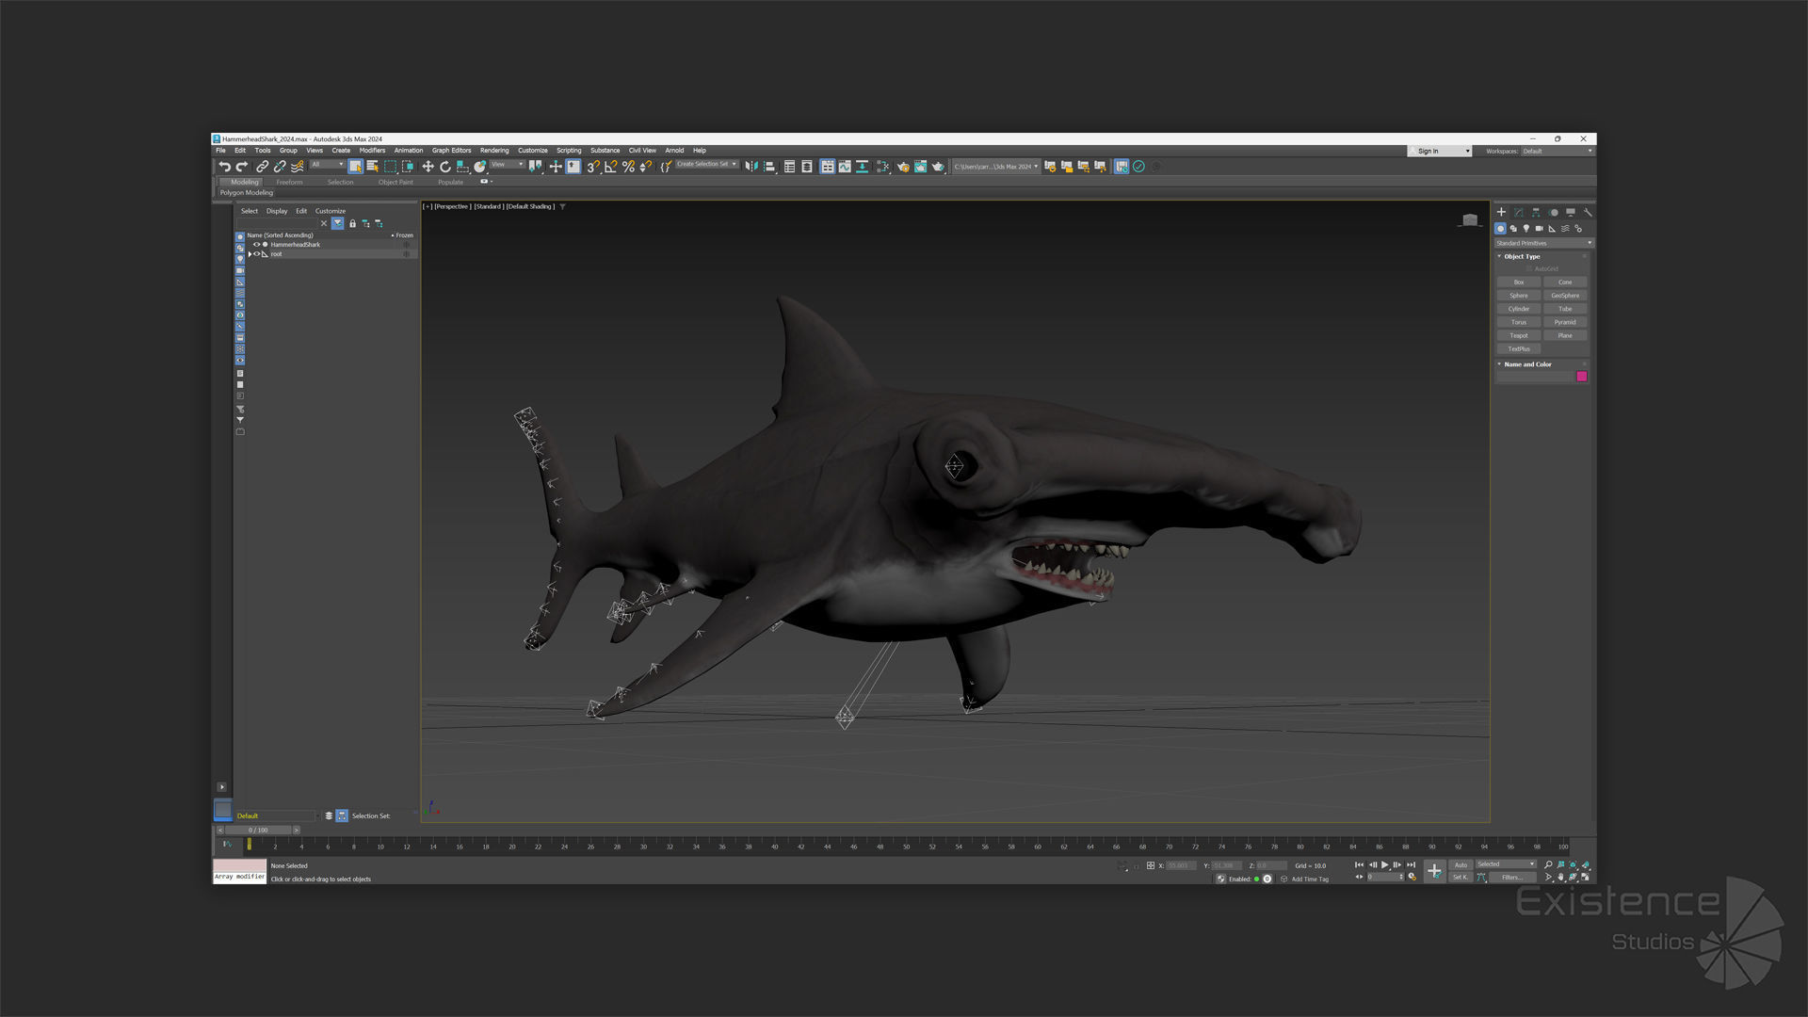
Task: Open the Animation menu
Action: pyautogui.click(x=409, y=151)
